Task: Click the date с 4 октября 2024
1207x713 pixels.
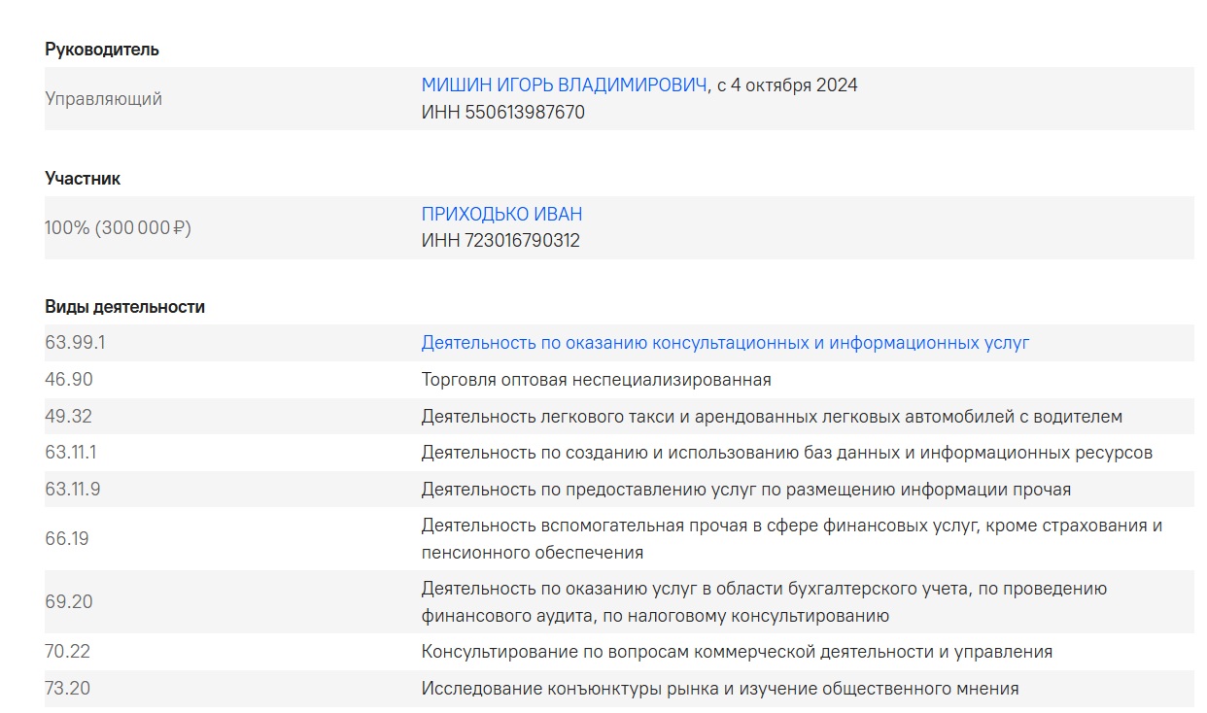Action: [787, 85]
